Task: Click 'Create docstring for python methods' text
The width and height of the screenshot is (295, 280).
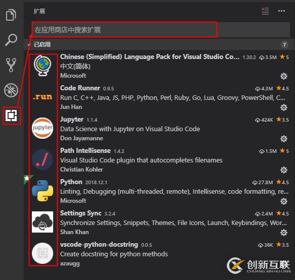Action: click(x=114, y=254)
